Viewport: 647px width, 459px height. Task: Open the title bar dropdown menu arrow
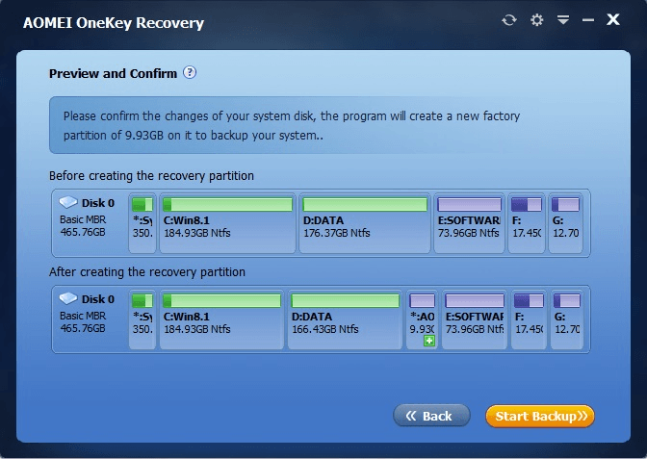(563, 19)
